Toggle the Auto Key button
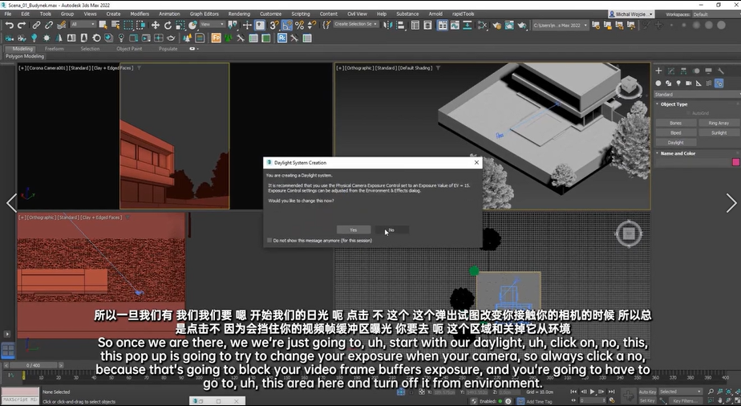The width and height of the screenshot is (741, 406). tap(647, 392)
